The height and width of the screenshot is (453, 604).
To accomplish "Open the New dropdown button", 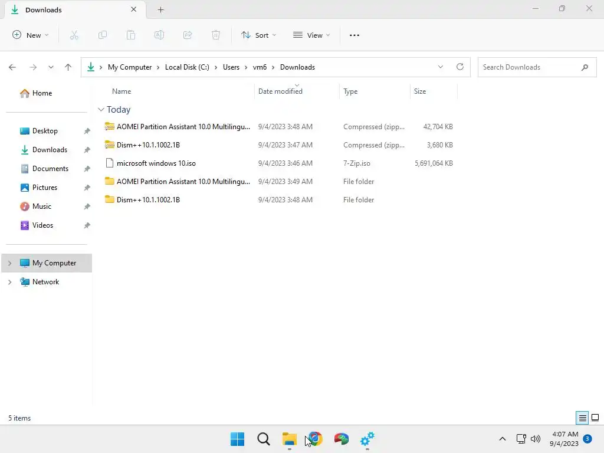I will 31,35.
